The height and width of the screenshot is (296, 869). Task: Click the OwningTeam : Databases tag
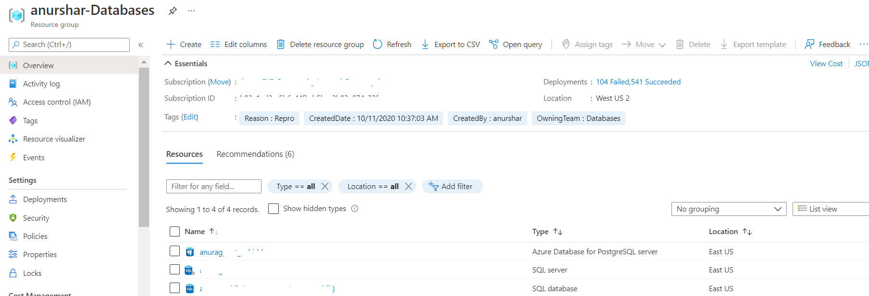[578, 118]
